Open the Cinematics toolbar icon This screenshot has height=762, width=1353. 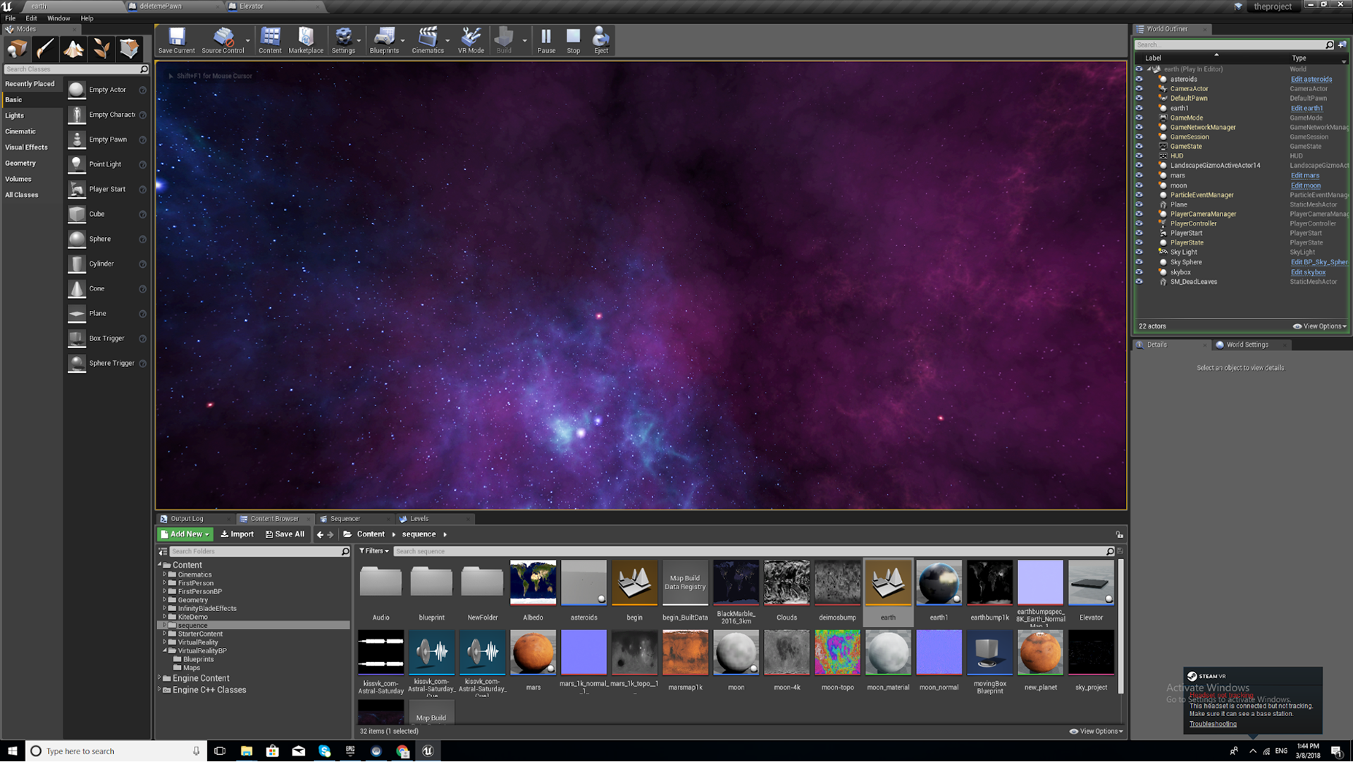tap(427, 39)
